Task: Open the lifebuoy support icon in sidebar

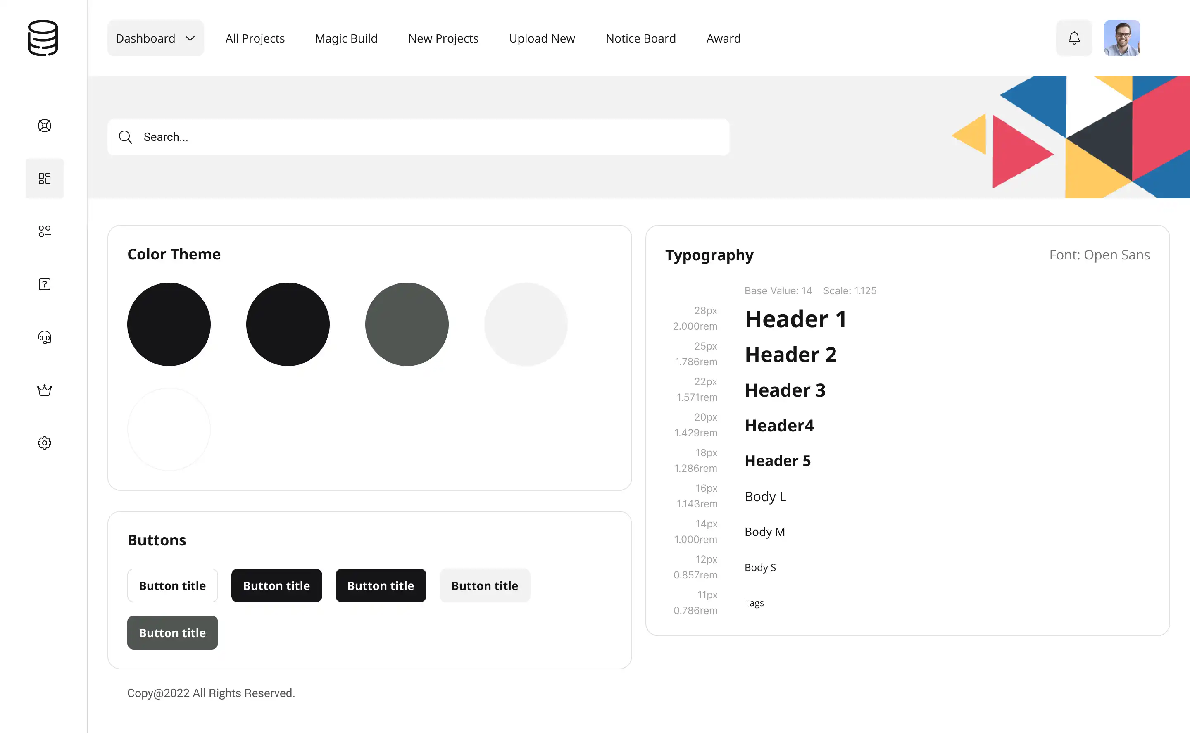Action: pyautogui.click(x=45, y=125)
